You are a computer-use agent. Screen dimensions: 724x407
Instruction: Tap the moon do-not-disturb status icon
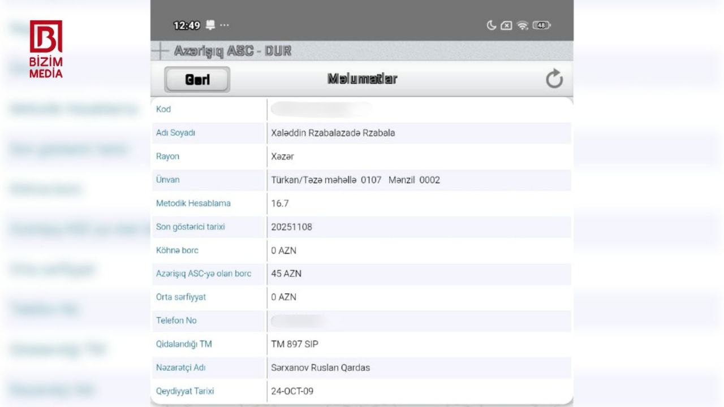491,25
